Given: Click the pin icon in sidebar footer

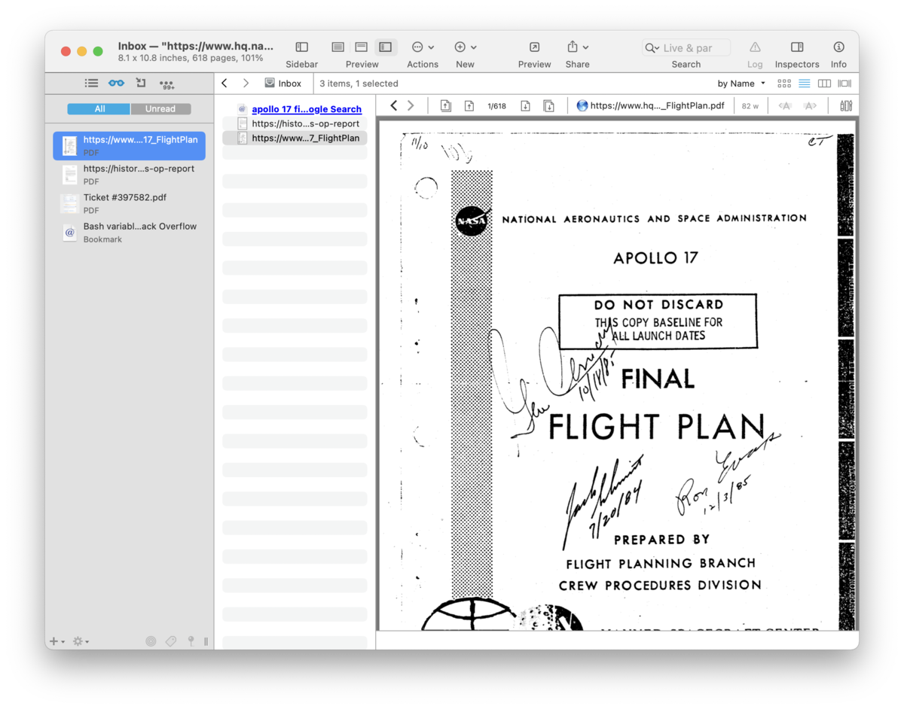Looking at the screenshot, I should (191, 641).
